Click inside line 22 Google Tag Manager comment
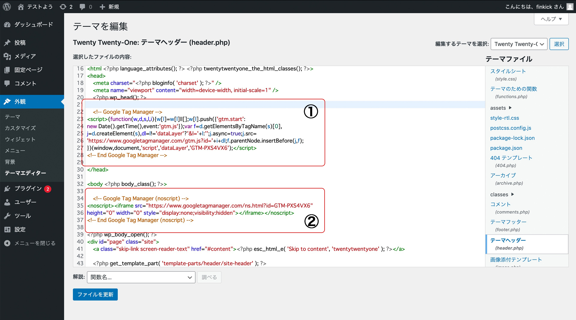 (x=127, y=112)
